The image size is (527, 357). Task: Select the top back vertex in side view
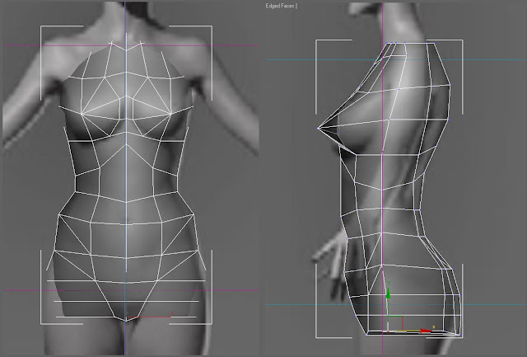(x=434, y=43)
